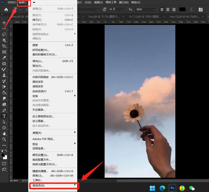Select the Clone Stamp tool
The image size is (209, 192).
point(4,75)
